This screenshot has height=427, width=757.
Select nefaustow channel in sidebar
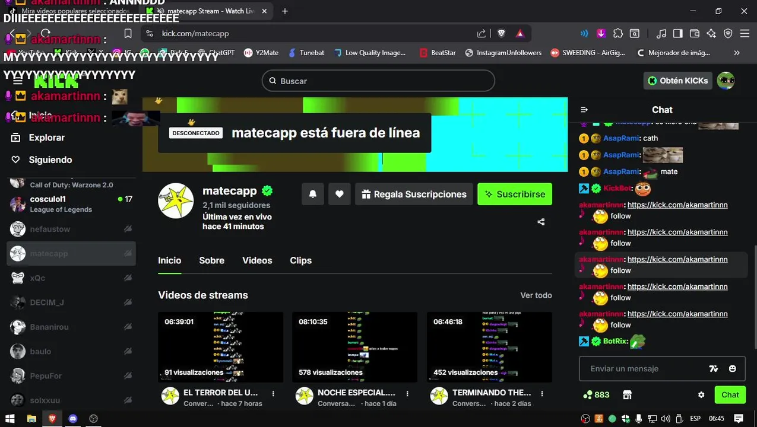[x=71, y=229]
